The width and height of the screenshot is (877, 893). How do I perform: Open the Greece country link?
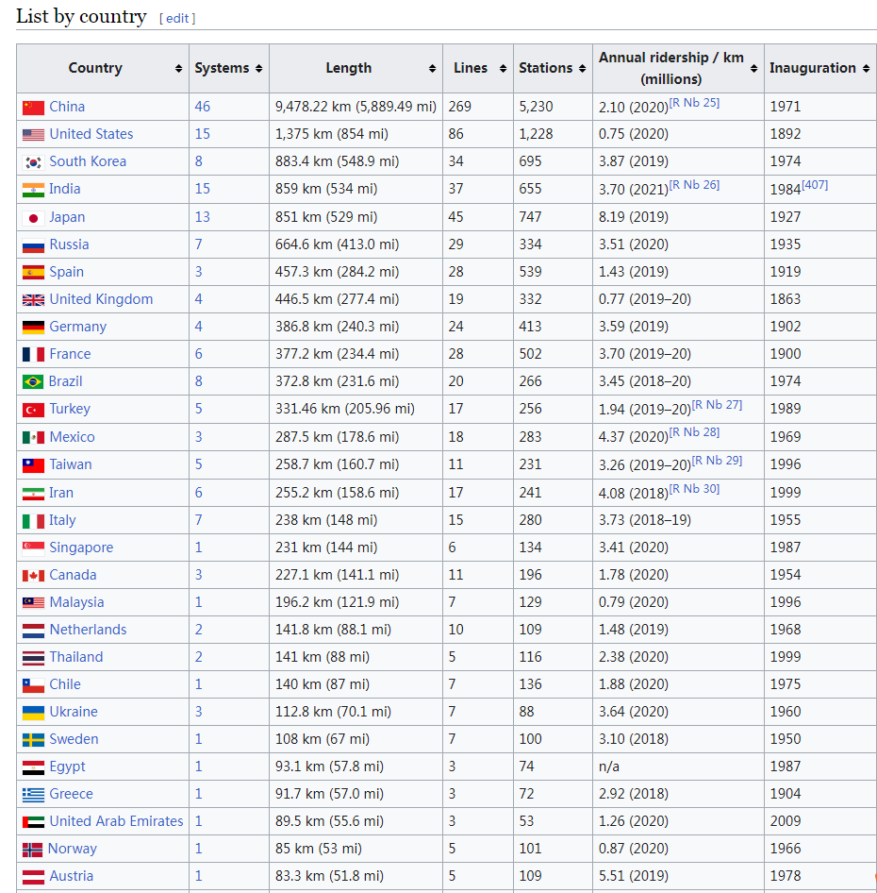pyautogui.click(x=71, y=793)
